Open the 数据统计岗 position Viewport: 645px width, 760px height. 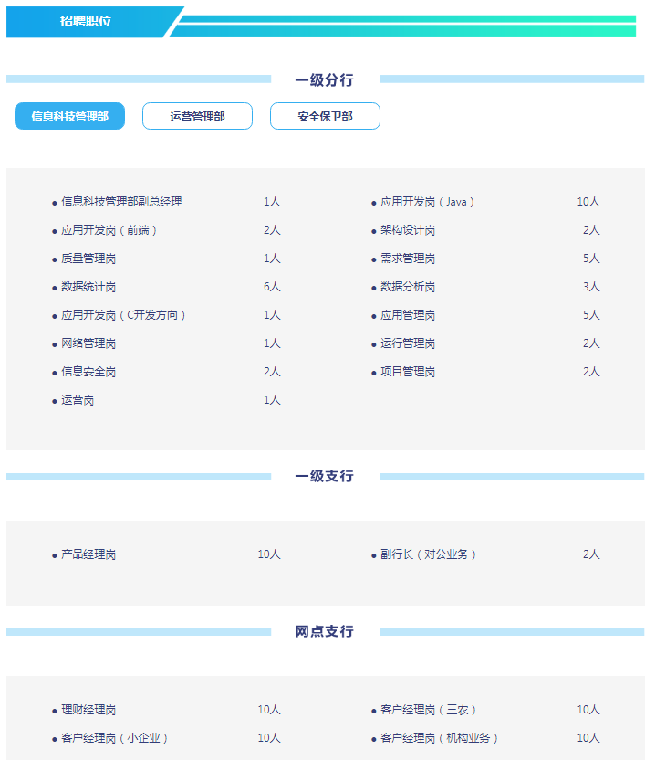[88, 287]
